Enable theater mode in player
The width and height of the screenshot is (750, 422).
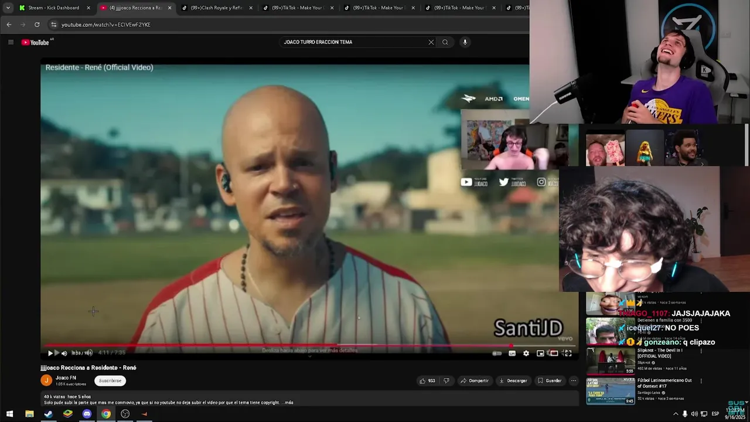[x=554, y=353]
